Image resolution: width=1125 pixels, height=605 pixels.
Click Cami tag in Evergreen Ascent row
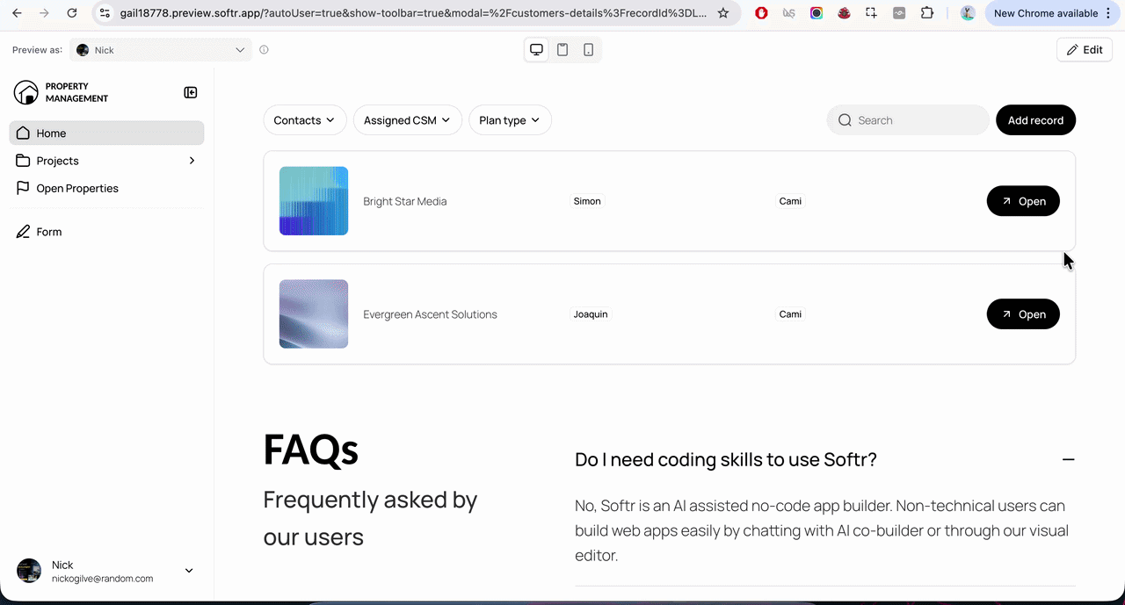(790, 314)
